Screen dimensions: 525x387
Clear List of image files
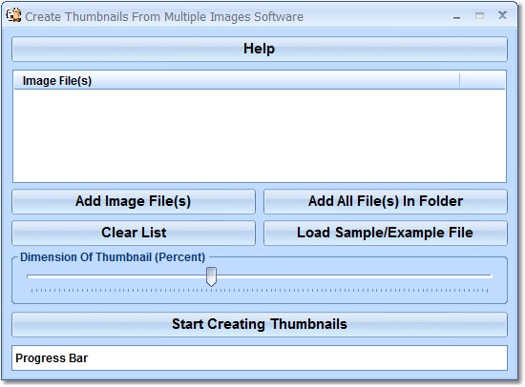134,233
